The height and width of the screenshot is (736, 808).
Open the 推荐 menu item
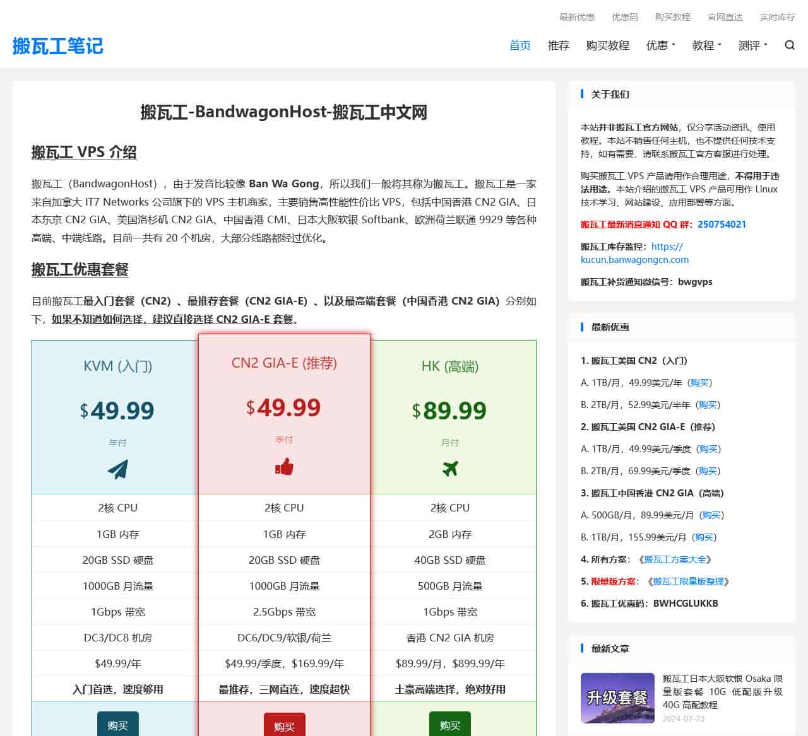point(558,45)
